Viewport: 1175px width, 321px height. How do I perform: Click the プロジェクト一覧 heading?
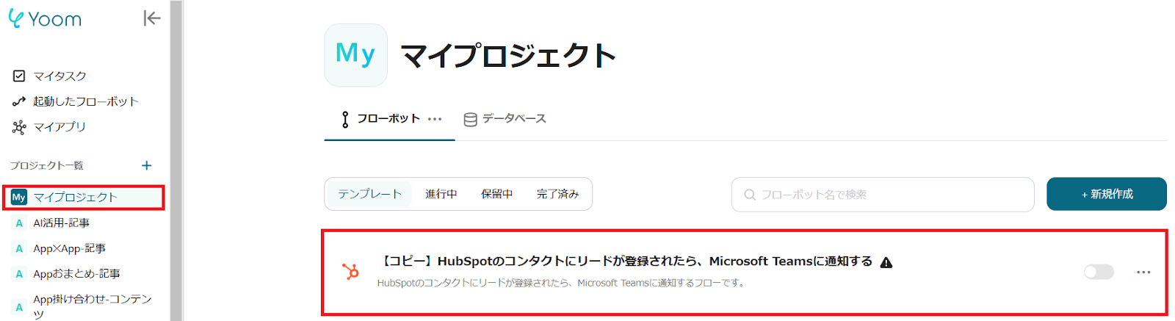(x=47, y=166)
